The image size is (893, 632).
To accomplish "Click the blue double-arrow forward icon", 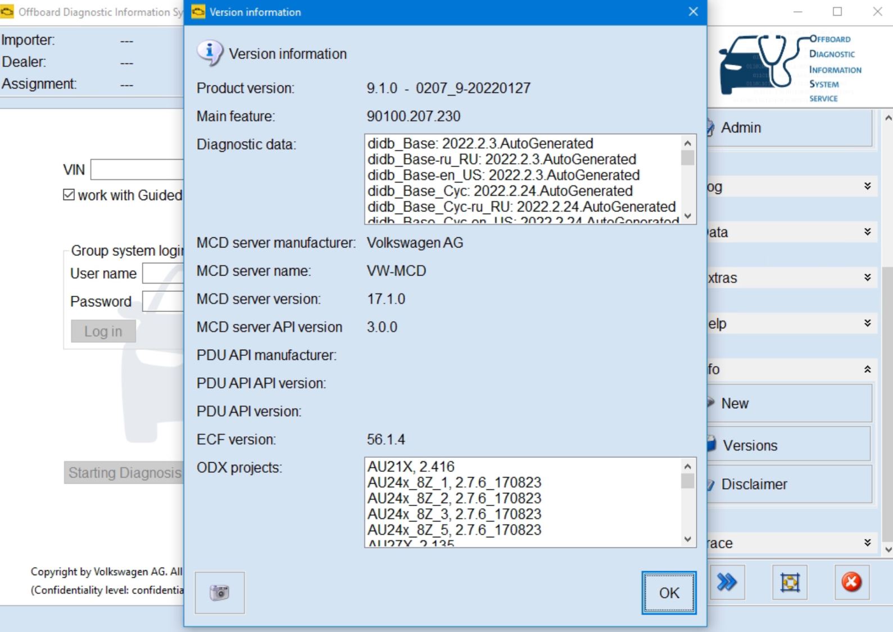I will 727,583.
